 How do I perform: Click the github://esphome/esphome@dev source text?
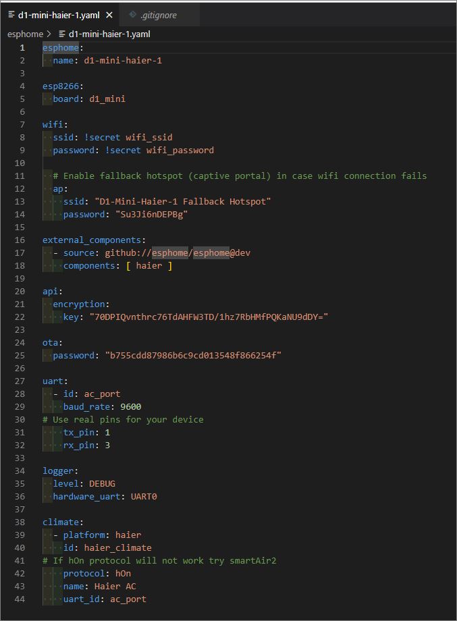(x=178, y=252)
